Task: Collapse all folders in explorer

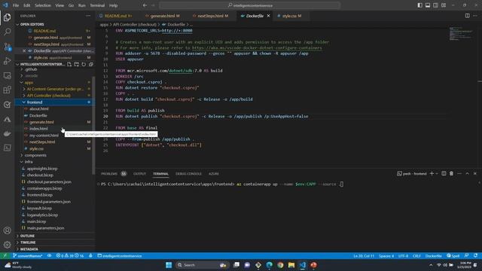Action: (x=91, y=64)
